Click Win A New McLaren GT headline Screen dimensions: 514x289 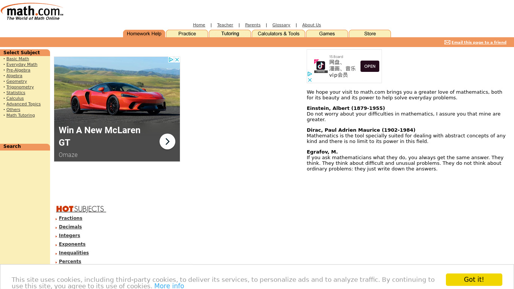pos(99,136)
